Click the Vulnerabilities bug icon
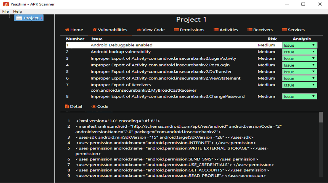The width and height of the screenshot is (328, 183). click(95, 30)
